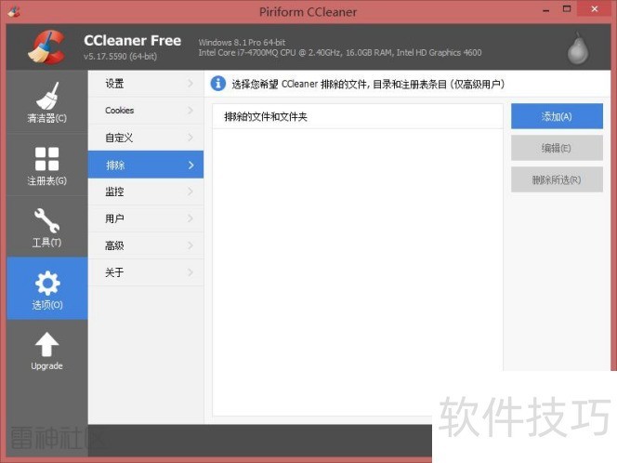Click the 添加(A) add button
Image resolution: width=617 pixels, height=463 pixels.
point(557,116)
